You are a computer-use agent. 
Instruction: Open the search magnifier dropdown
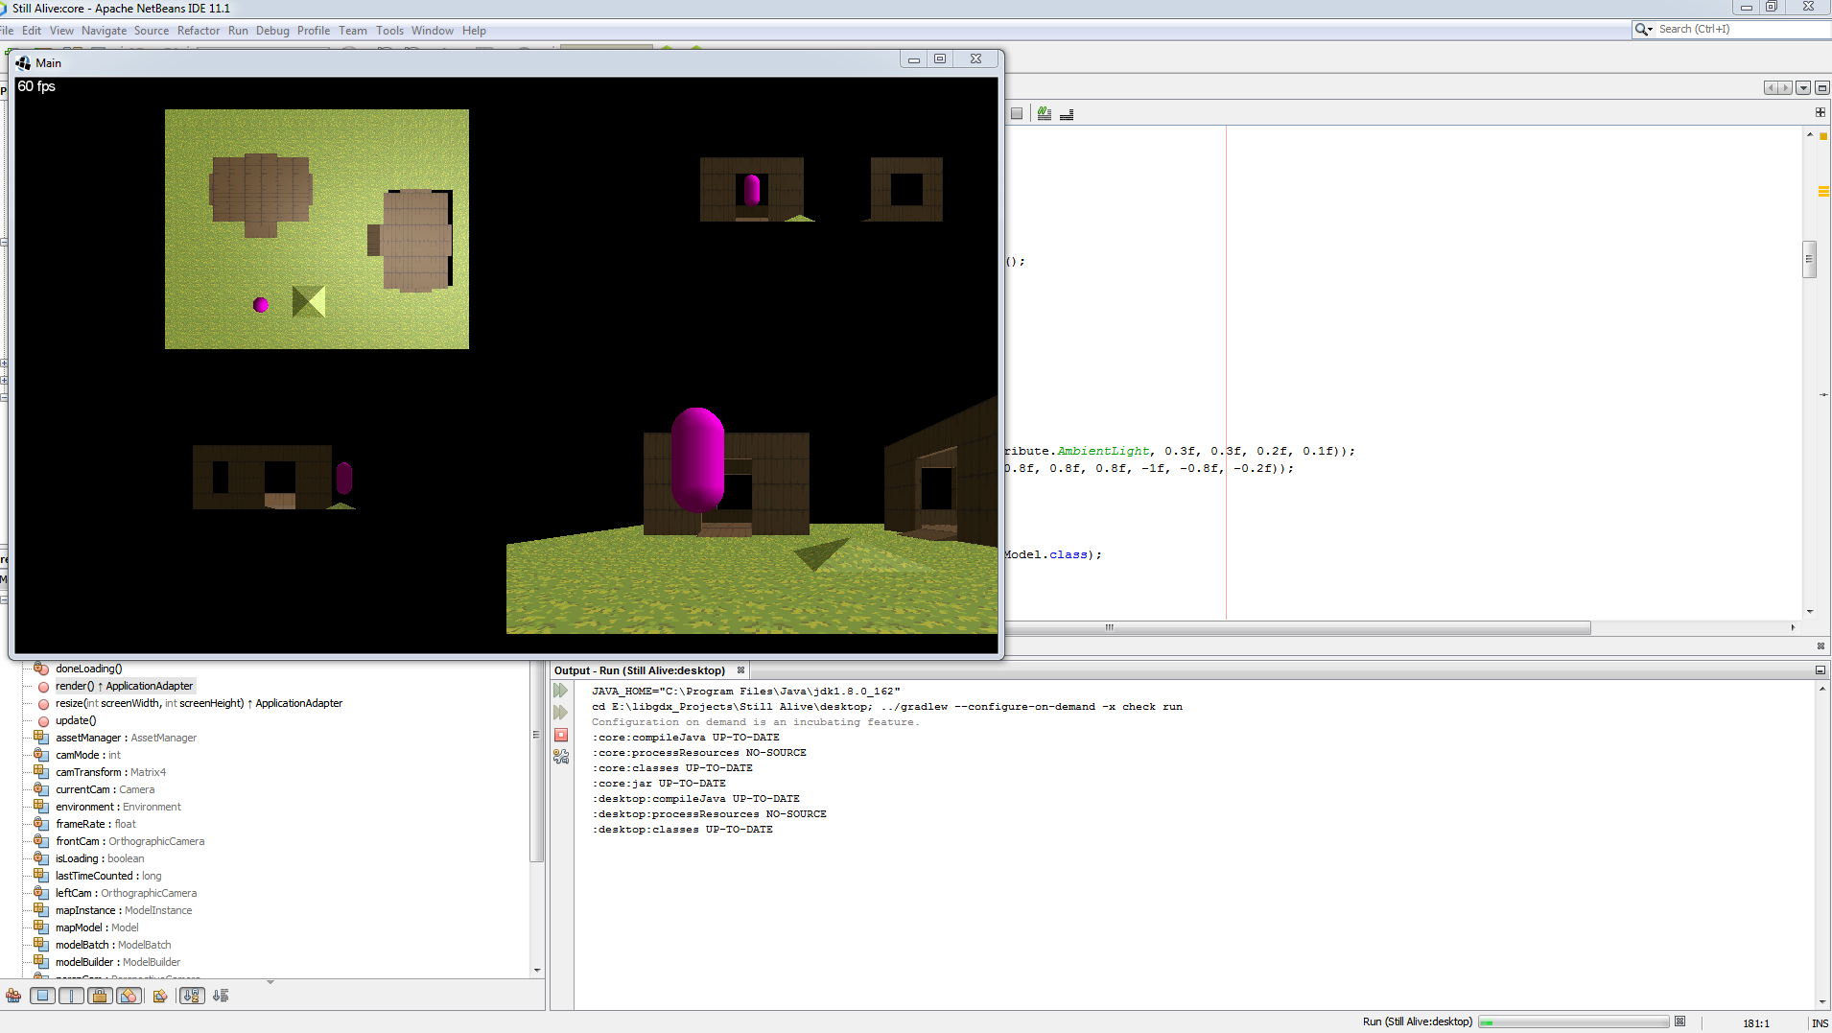point(1644,30)
